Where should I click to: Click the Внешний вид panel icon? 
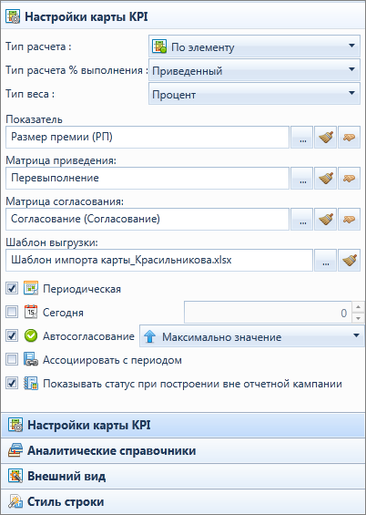(15, 476)
